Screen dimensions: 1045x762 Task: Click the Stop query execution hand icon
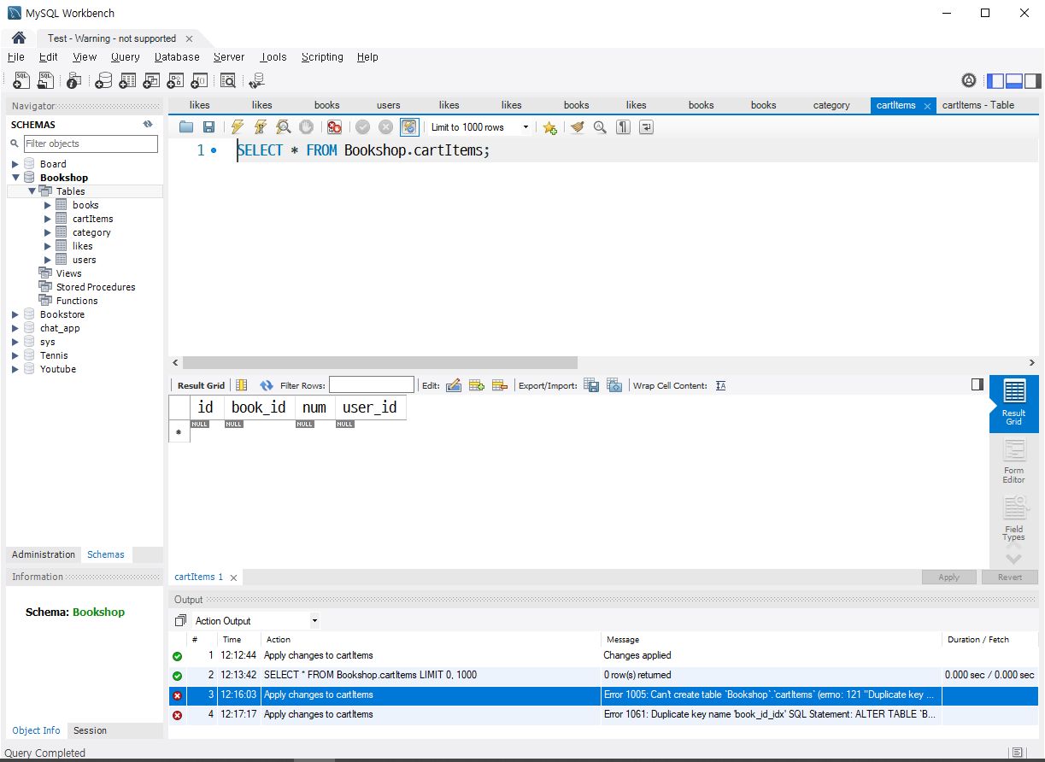[306, 126]
